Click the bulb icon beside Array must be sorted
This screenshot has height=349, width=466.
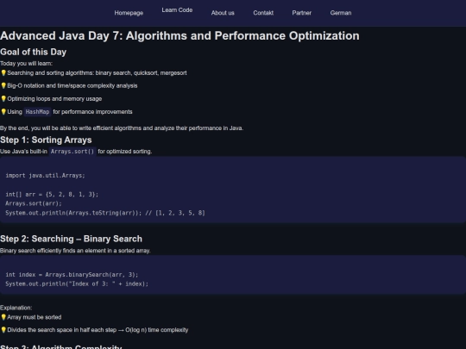(x=3, y=317)
